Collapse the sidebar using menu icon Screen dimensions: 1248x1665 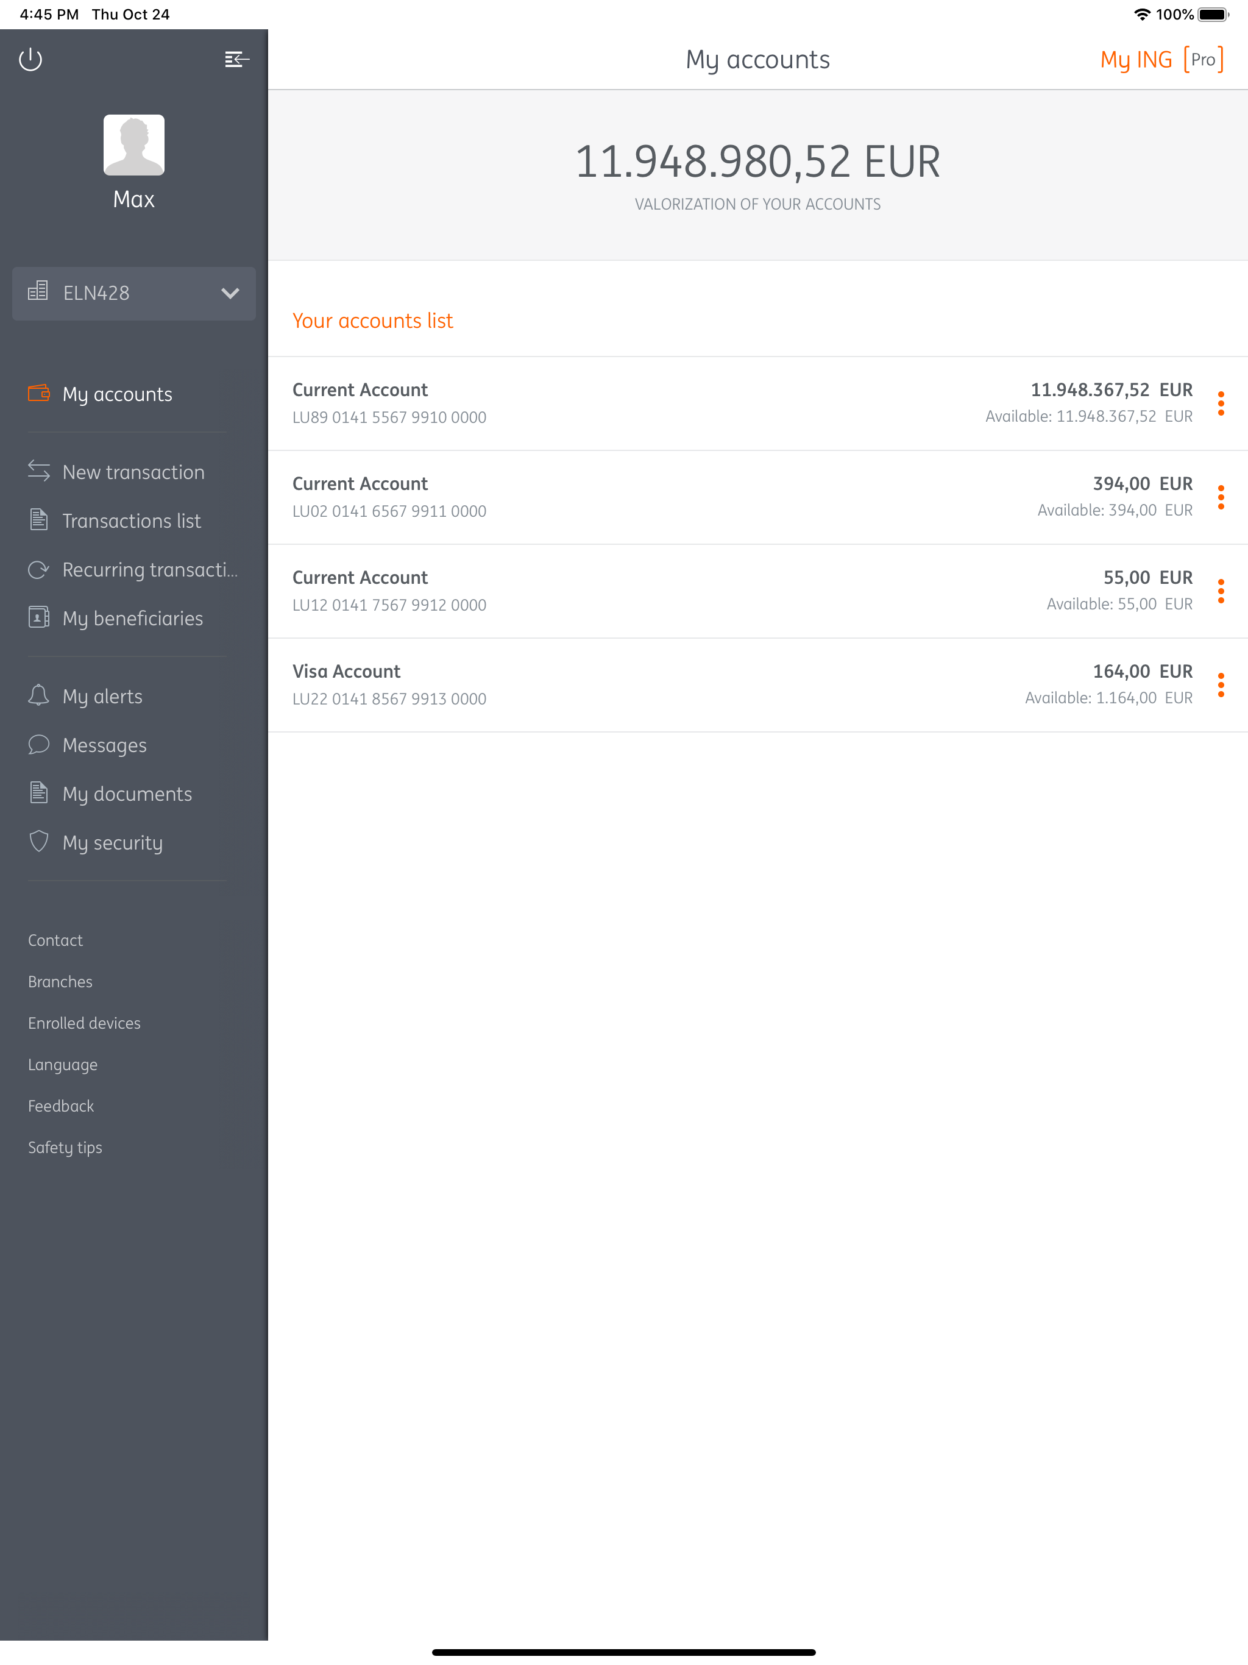236,59
